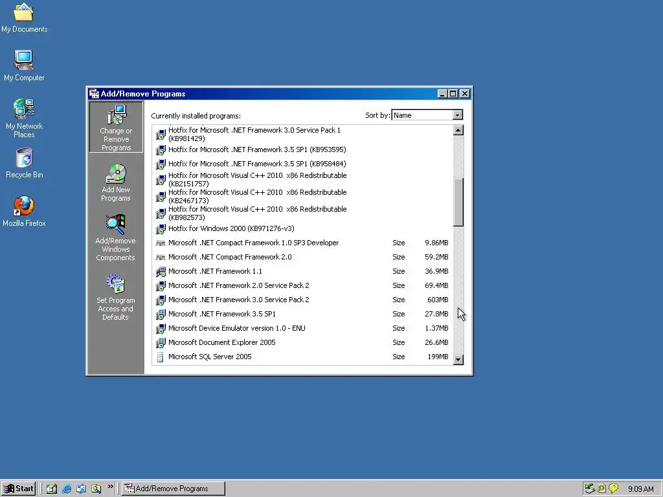Click Microsoft SQL Server 2005 icon

(x=161, y=357)
